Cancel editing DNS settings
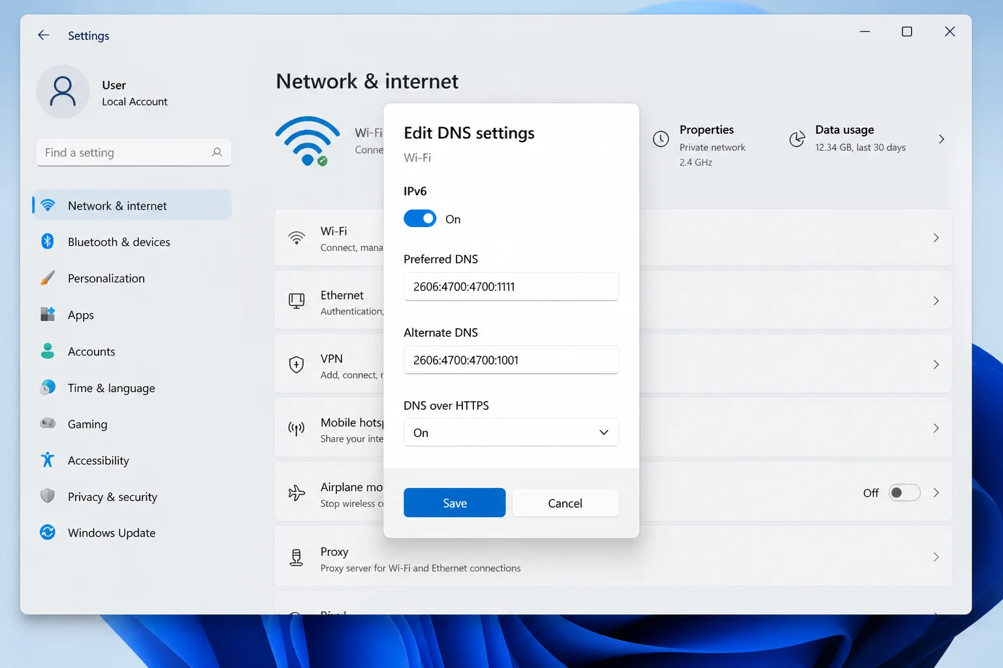Image resolution: width=1003 pixels, height=668 pixels. pyautogui.click(x=565, y=502)
